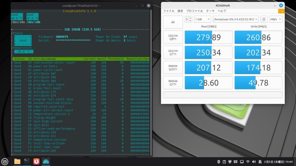Open the 1 GiB test size dropdown
The image size is (296, 166).
pos(202,19)
